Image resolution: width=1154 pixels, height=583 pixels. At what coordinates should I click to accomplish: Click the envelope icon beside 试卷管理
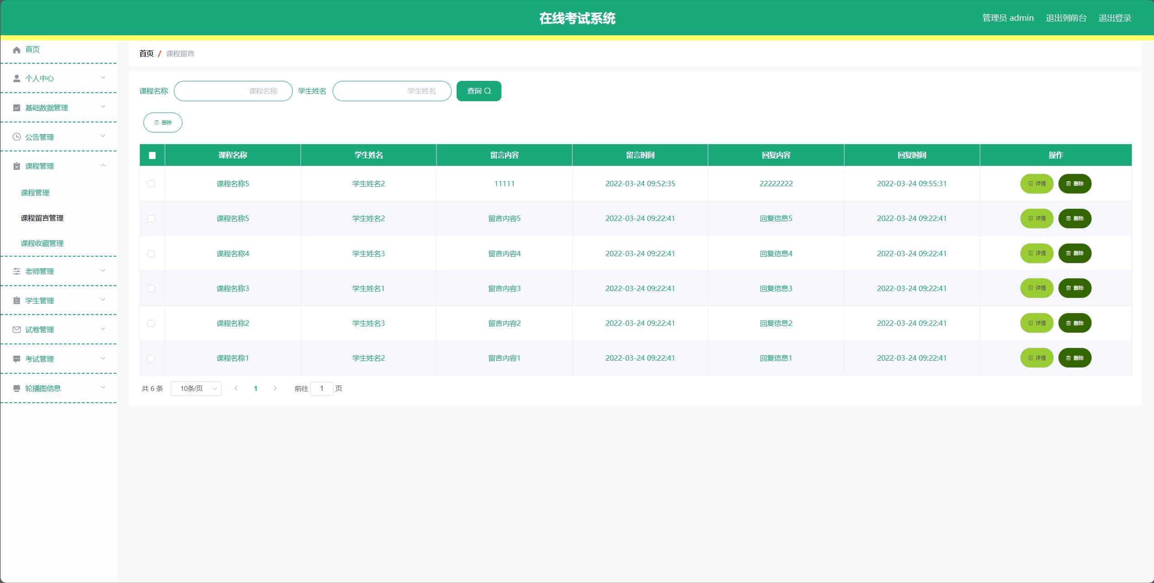click(17, 330)
